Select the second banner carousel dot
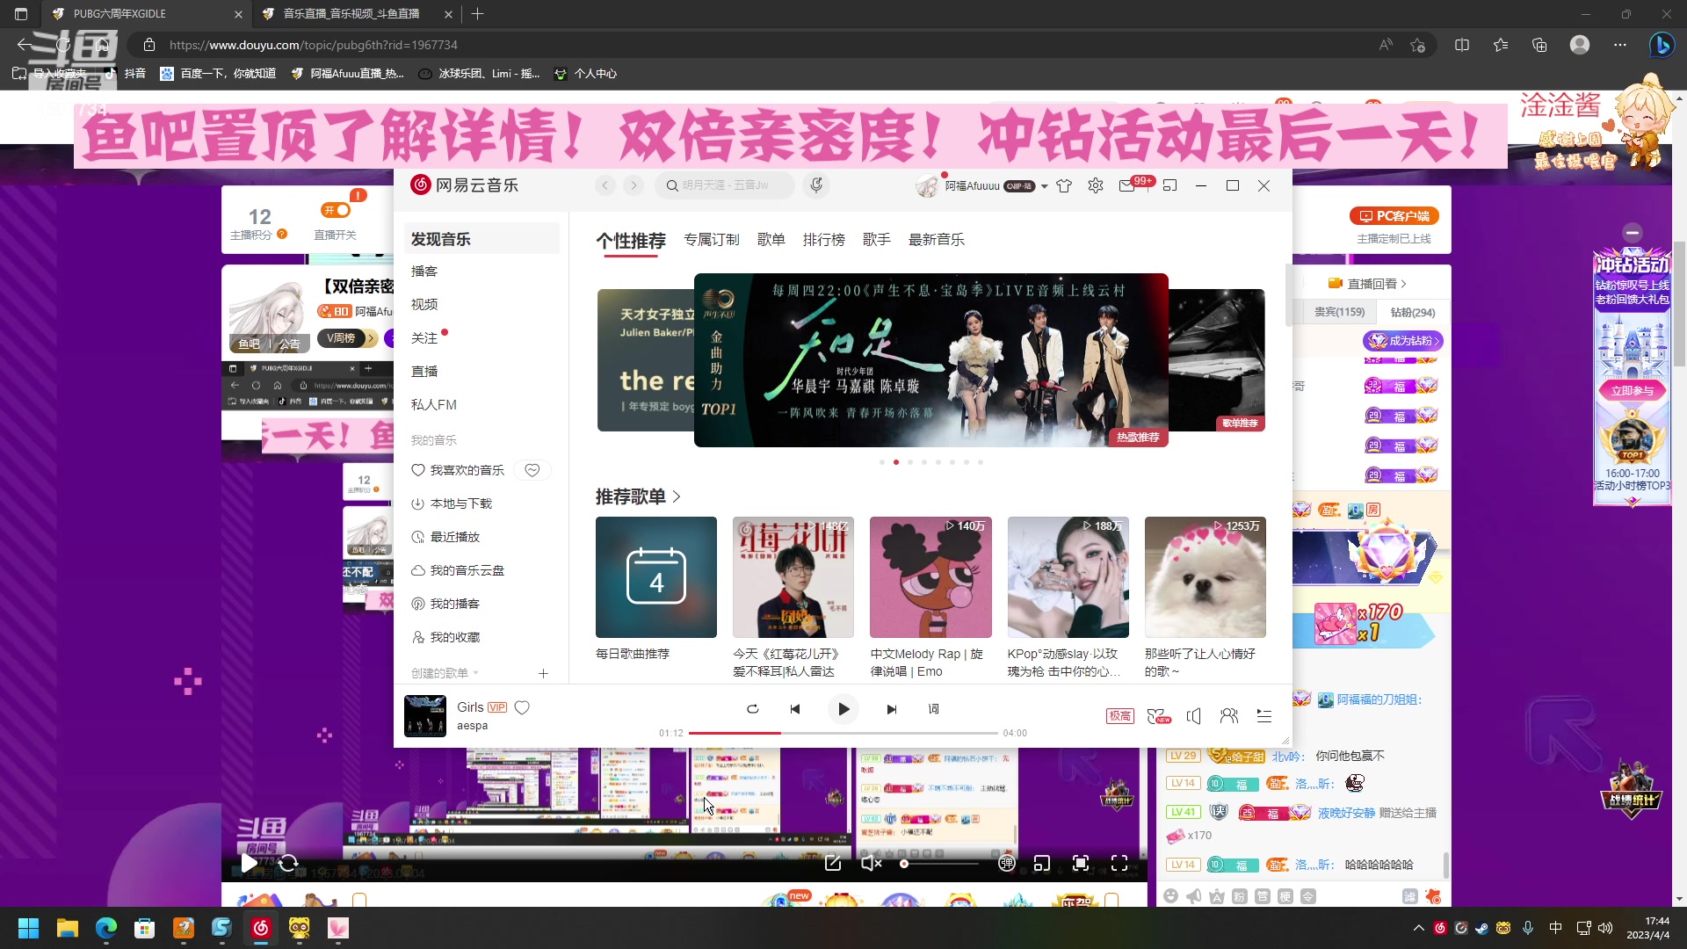The width and height of the screenshot is (1687, 949). (896, 462)
